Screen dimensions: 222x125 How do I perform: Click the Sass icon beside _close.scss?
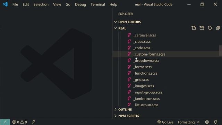point(129,42)
